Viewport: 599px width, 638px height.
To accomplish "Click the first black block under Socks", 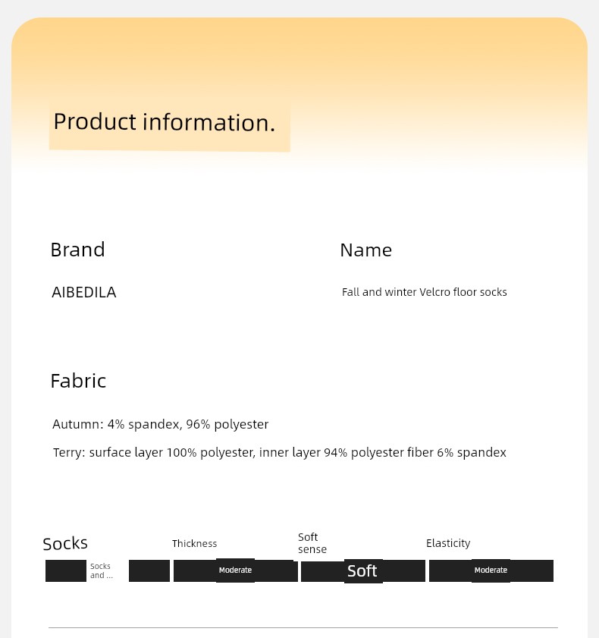I will [66, 571].
